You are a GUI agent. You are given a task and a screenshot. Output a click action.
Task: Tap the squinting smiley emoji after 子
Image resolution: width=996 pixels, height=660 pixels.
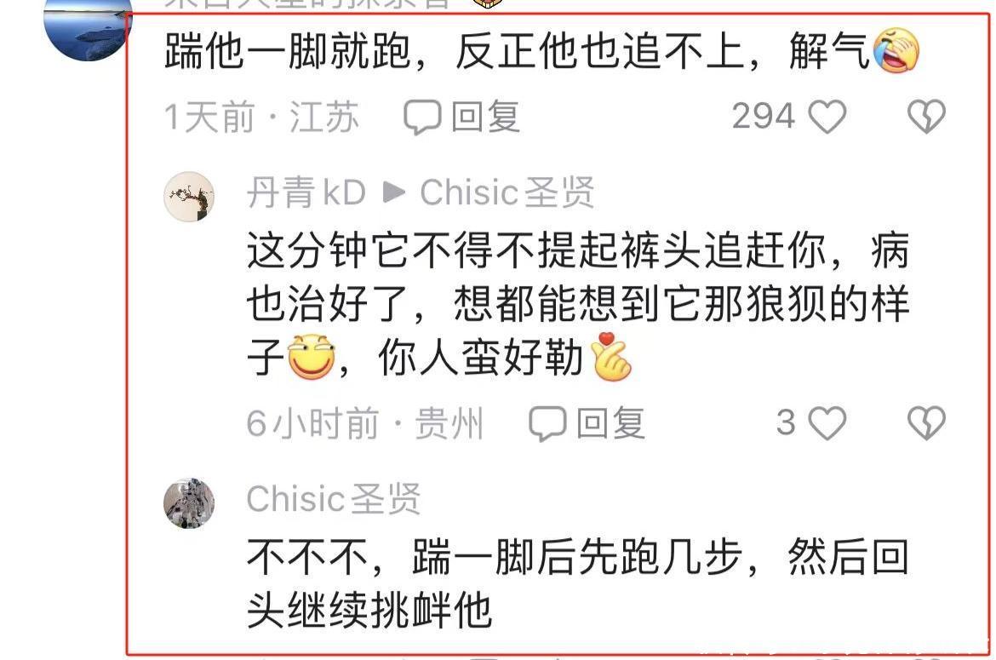312,358
